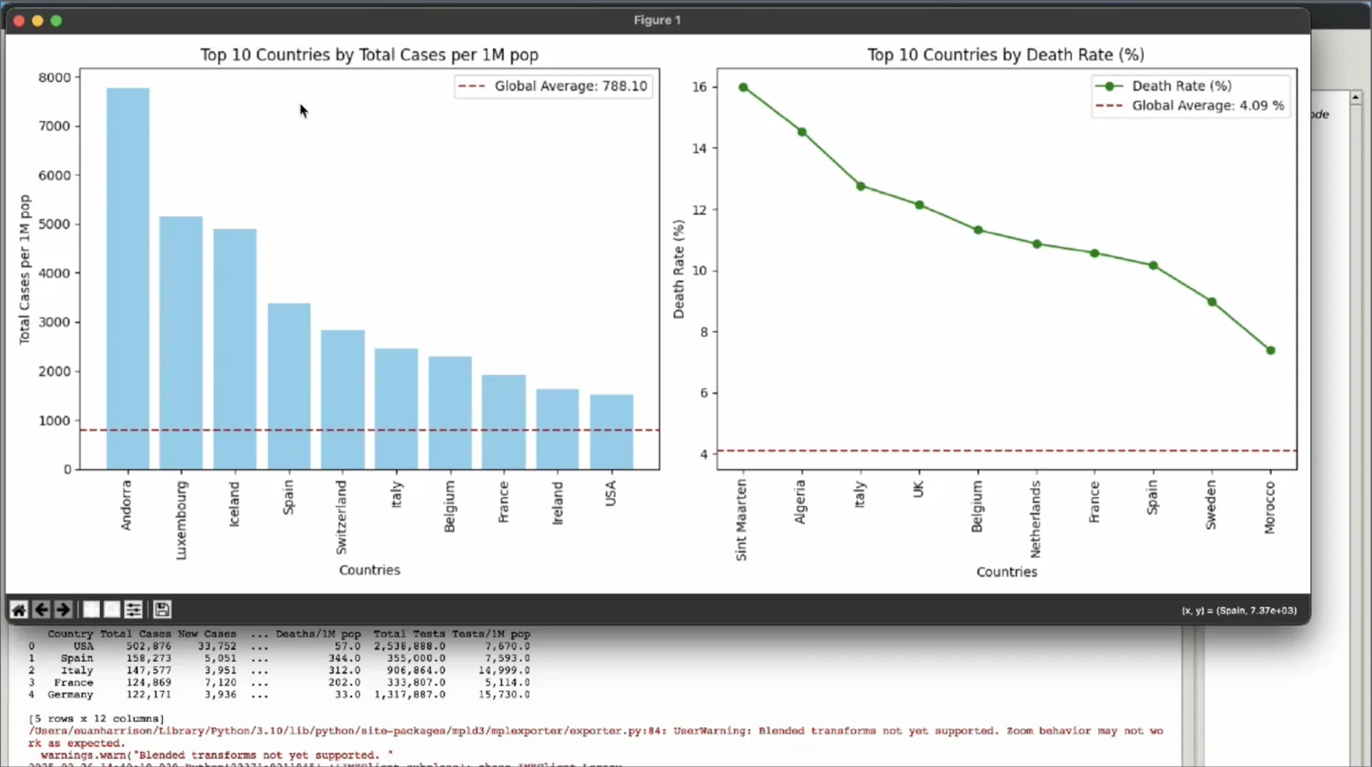Click the 'Global Average: 788.10' legend entry
Screen dimensions: 1372x767
(553, 86)
